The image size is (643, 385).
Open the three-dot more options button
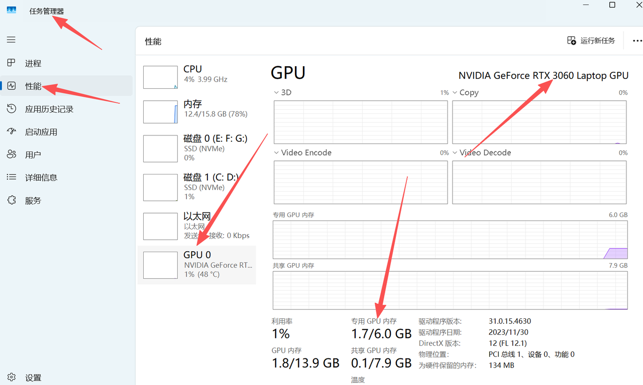tap(637, 41)
